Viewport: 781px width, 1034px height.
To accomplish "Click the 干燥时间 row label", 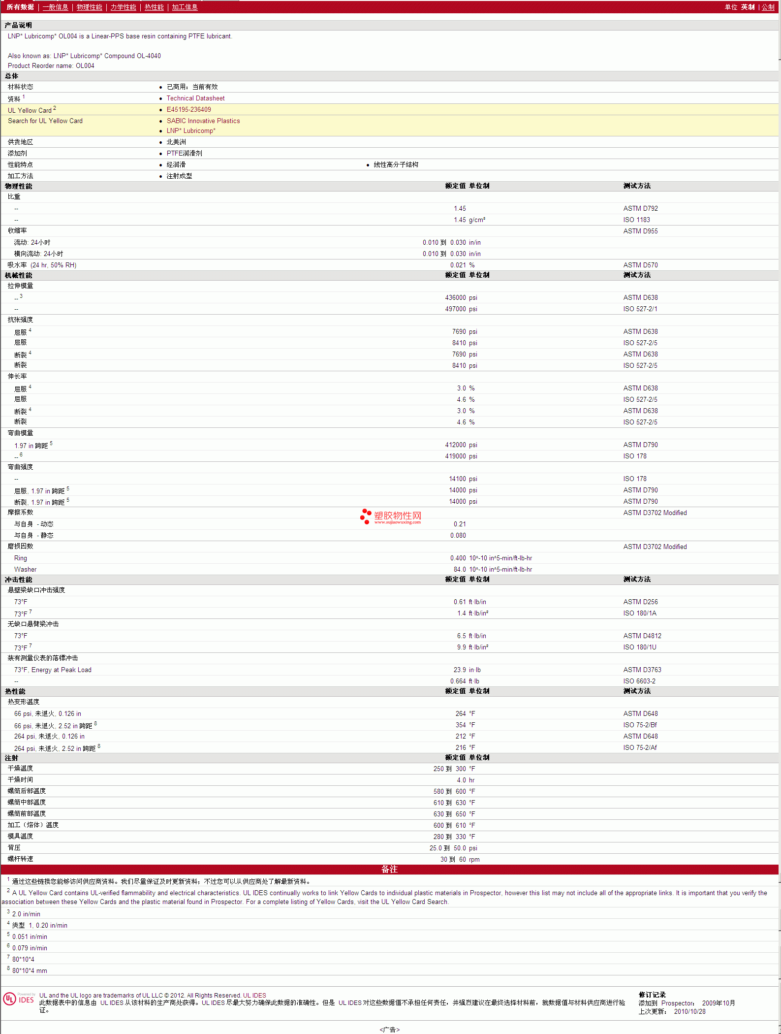I will pyautogui.click(x=20, y=779).
